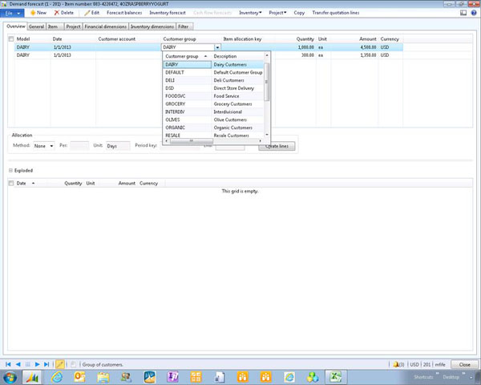Open the File menu

12,13
